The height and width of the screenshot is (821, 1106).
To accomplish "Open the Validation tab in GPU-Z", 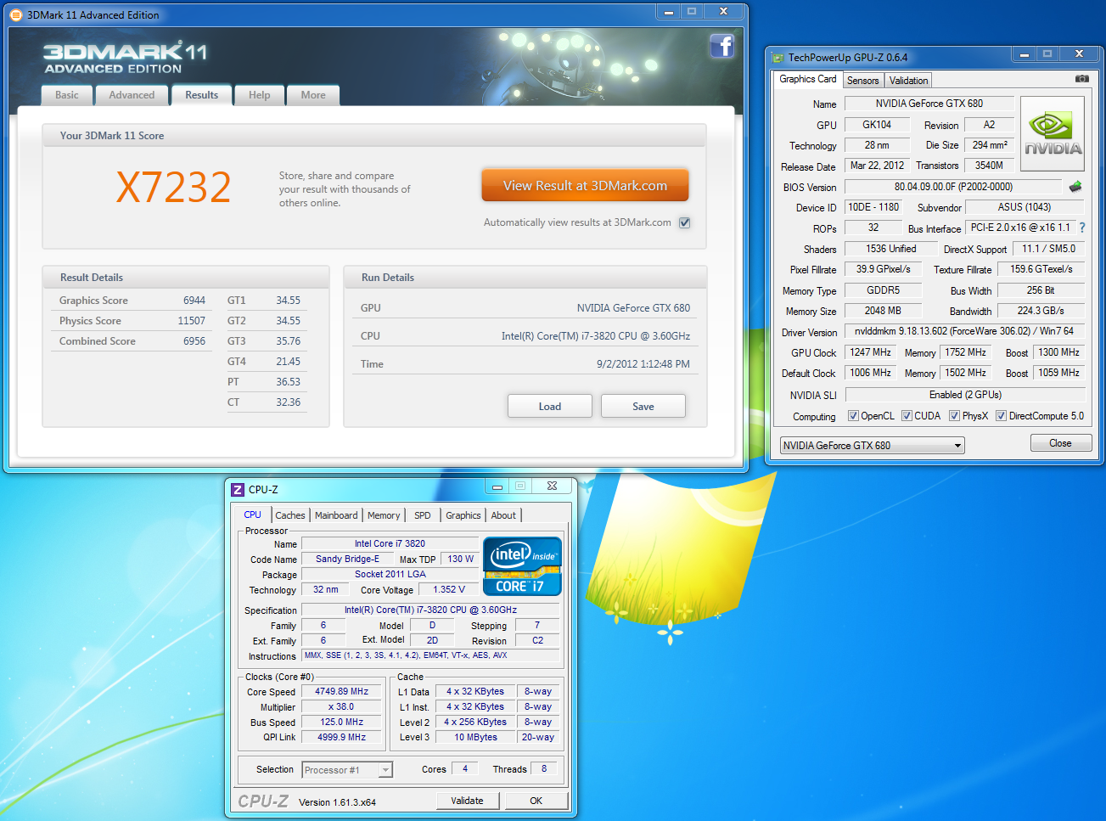I will coord(908,81).
